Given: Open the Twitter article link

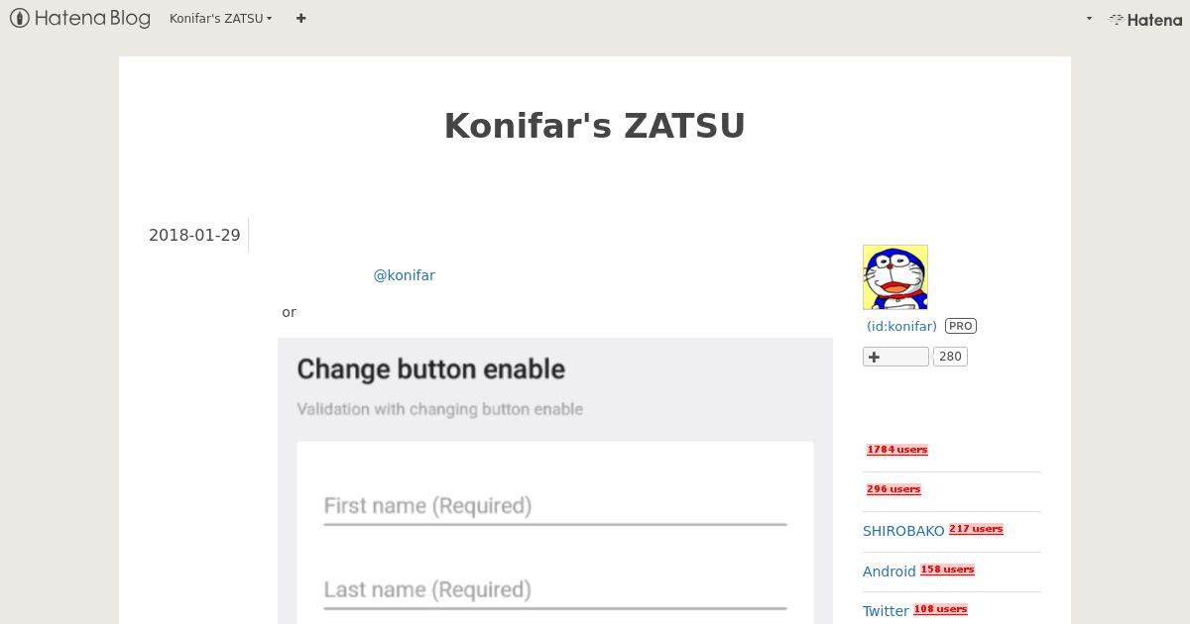Looking at the screenshot, I should point(886,611).
